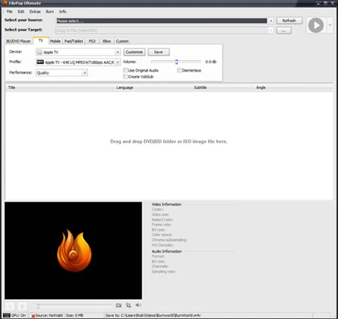Image resolution: width=338 pixels, height=319 pixels.
Task: Click the large Play start button
Action: [316, 25]
